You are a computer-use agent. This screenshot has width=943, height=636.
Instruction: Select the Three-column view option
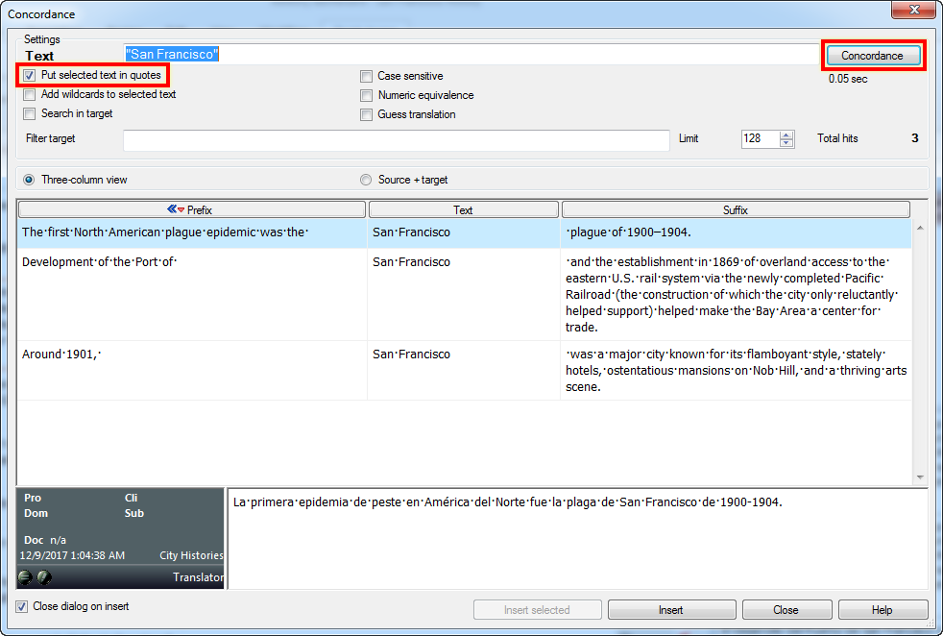click(x=29, y=178)
